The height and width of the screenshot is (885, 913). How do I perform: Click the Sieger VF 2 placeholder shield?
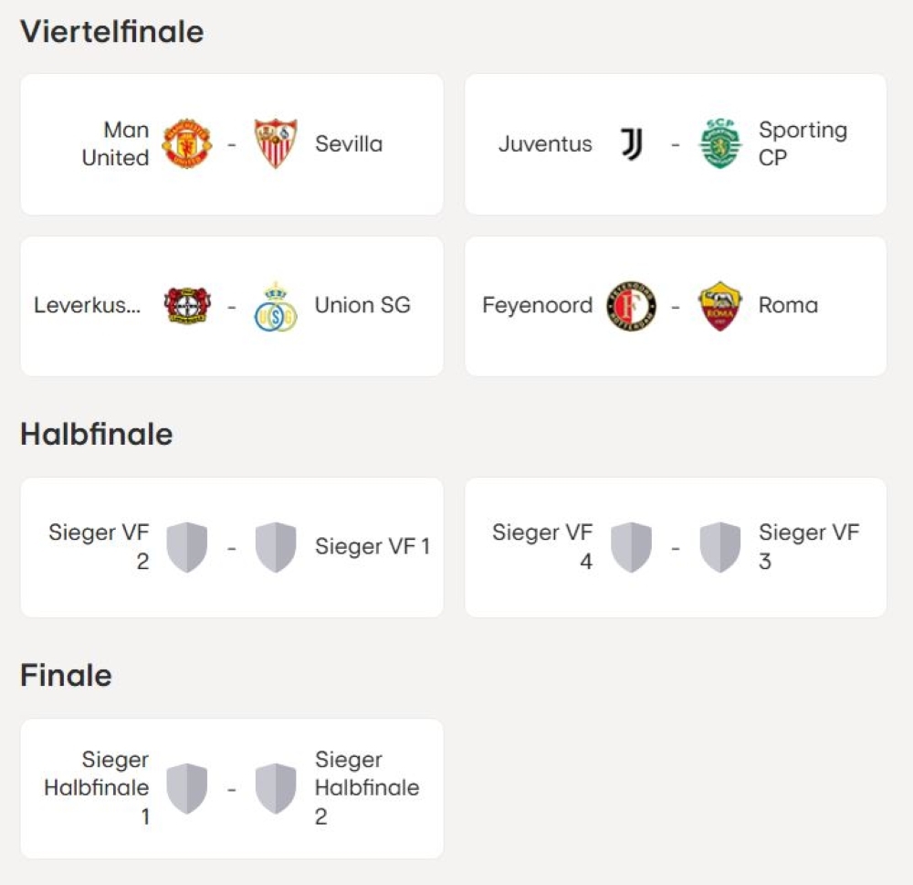(187, 547)
